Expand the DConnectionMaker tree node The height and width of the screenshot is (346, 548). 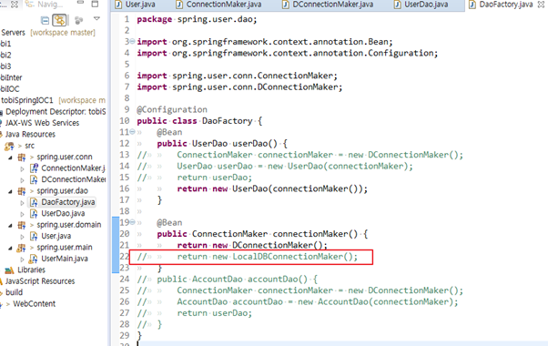click(22, 180)
